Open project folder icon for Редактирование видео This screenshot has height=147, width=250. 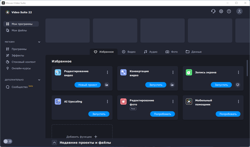(107, 85)
